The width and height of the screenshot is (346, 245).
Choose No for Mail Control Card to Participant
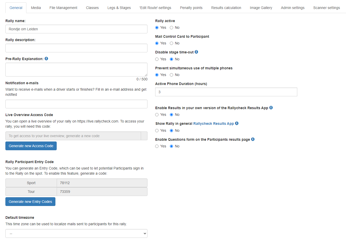[172, 43]
